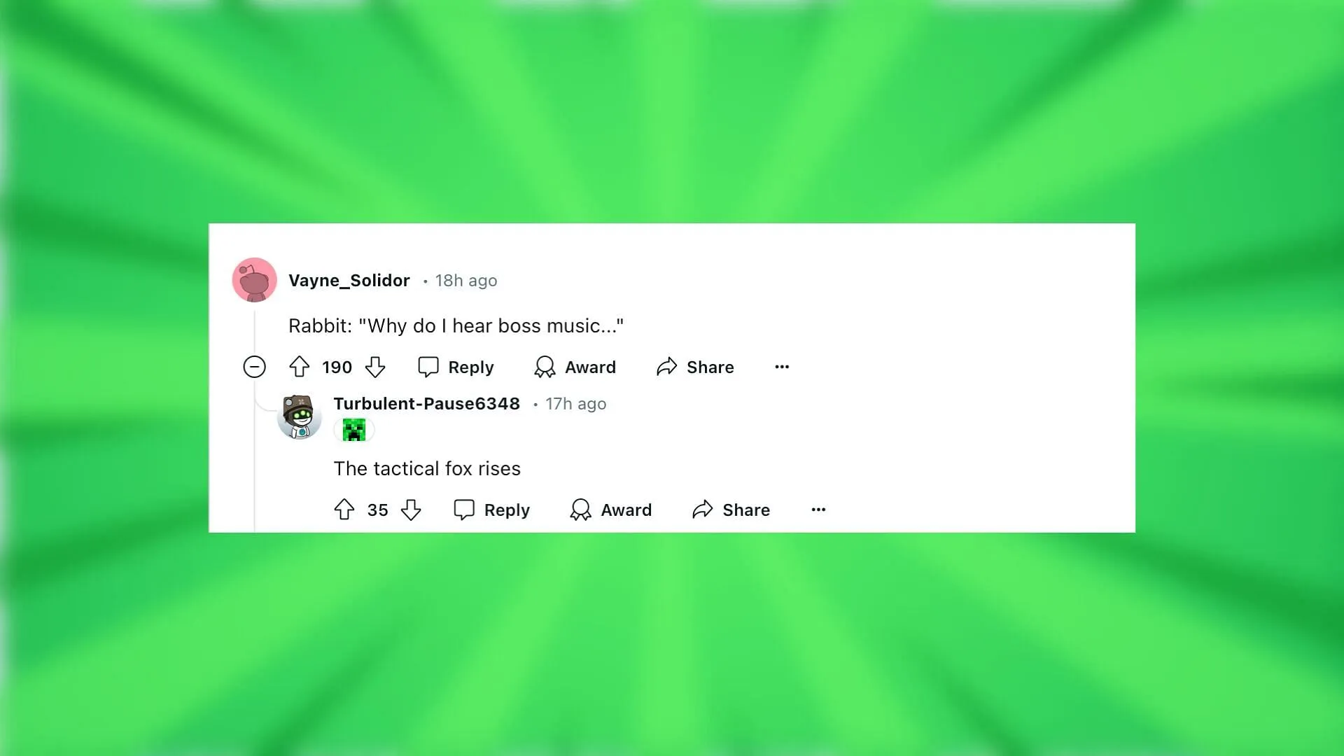
Task: Click Reply button on Turbulent-Pause6348 comment
Action: [x=493, y=509]
